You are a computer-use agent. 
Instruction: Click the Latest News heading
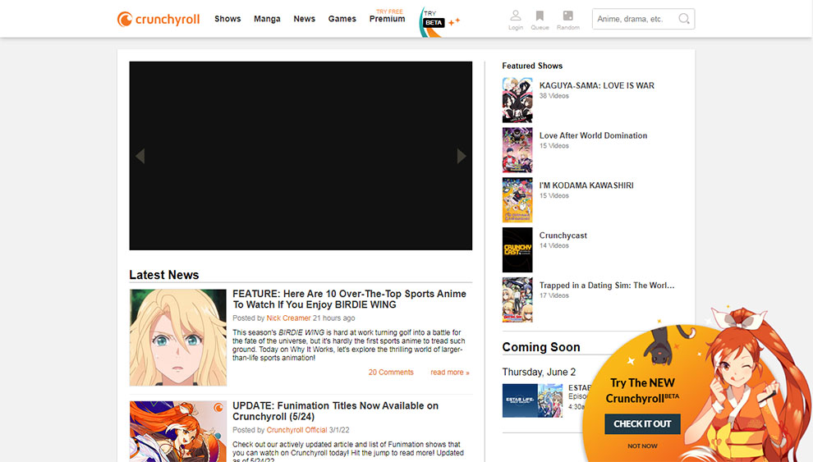tap(164, 275)
